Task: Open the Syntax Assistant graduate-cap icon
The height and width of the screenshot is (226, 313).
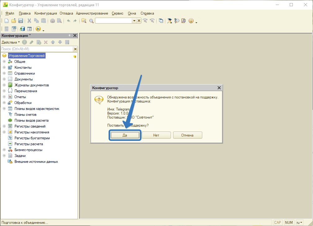Action: pyautogui.click(x=170, y=21)
